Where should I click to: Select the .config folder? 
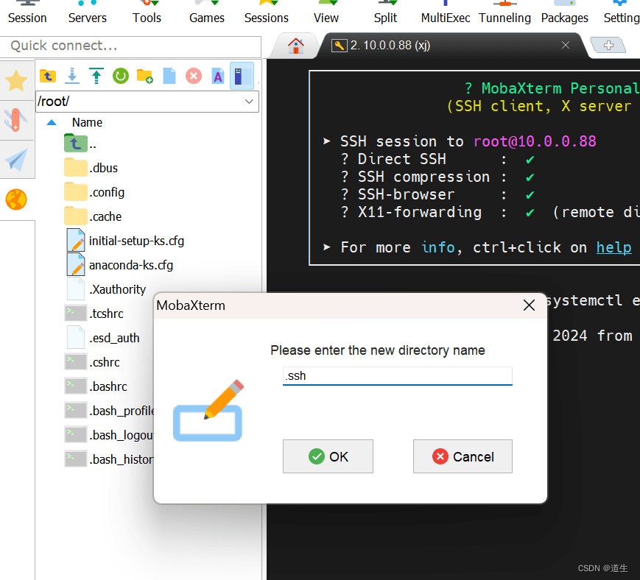point(95,192)
